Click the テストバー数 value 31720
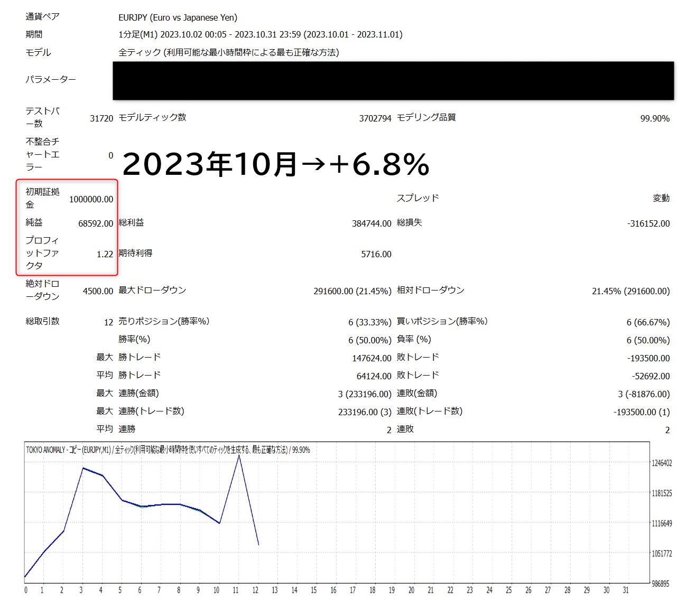This screenshot has width=696, height=599. click(101, 118)
